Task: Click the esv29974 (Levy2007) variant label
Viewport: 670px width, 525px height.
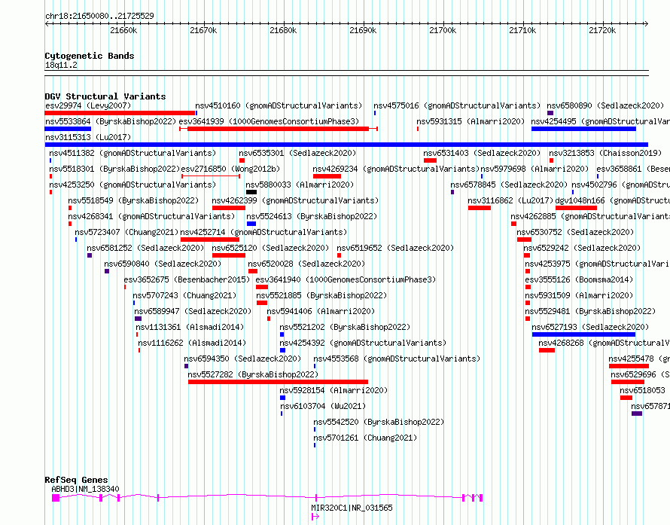Action: [x=88, y=105]
